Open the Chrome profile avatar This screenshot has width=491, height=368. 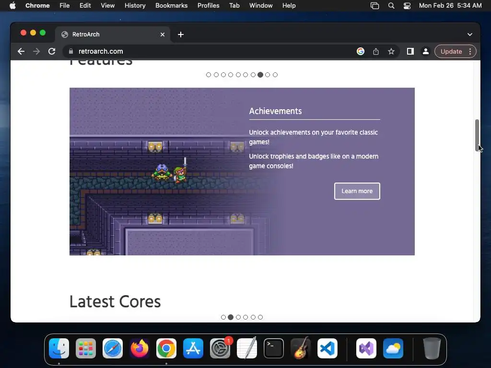point(426,51)
